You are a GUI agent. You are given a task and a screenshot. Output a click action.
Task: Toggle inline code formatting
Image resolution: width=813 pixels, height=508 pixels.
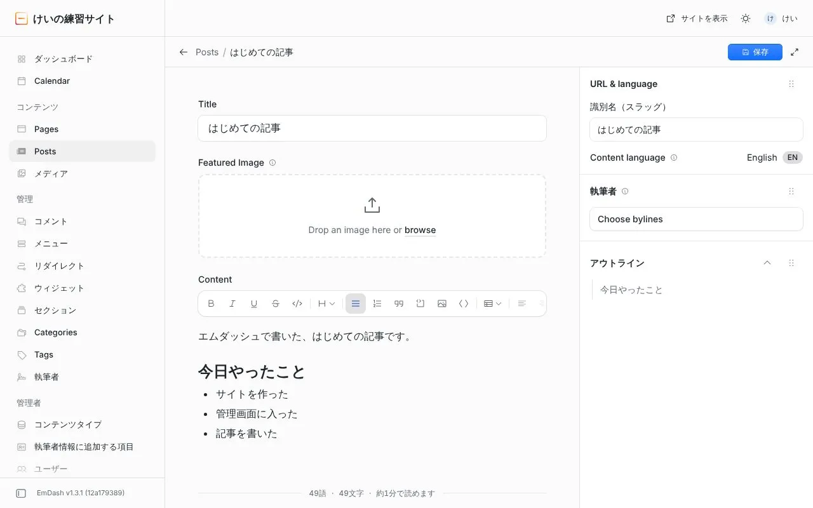[x=297, y=304]
